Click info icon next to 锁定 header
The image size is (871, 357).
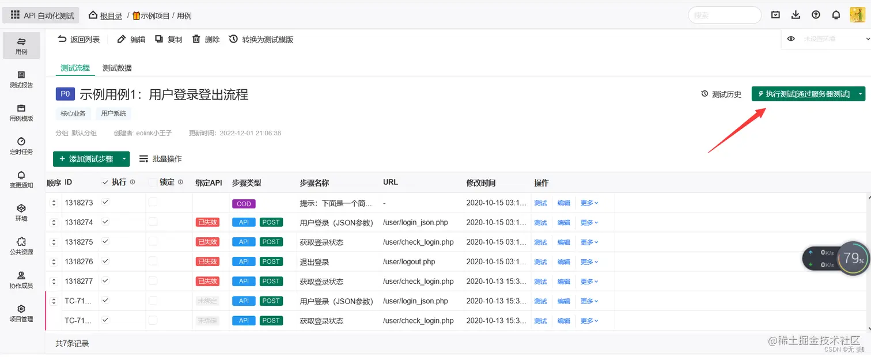180,182
